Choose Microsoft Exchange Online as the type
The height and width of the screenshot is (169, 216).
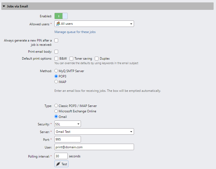pyautogui.click(x=56, y=111)
